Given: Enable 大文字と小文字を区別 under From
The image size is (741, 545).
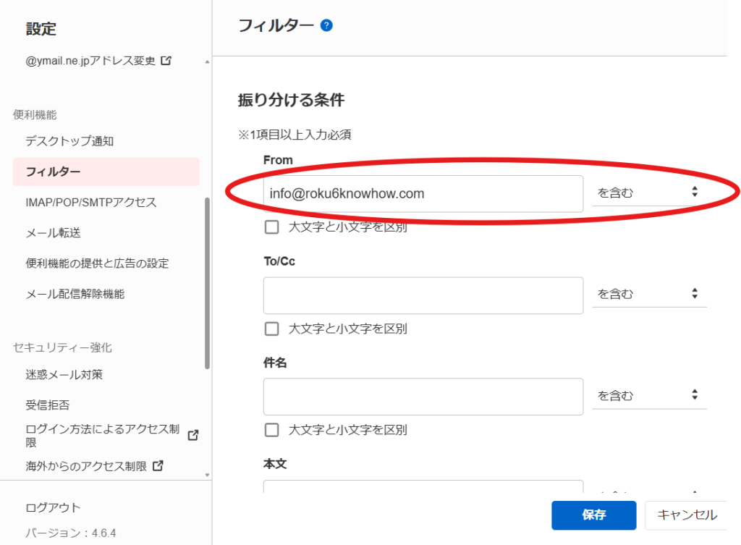Looking at the screenshot, I should (271, 227).
